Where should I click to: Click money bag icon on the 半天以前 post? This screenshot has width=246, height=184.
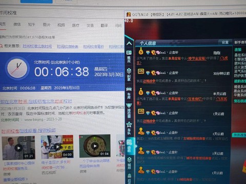[x=141, y=92]
